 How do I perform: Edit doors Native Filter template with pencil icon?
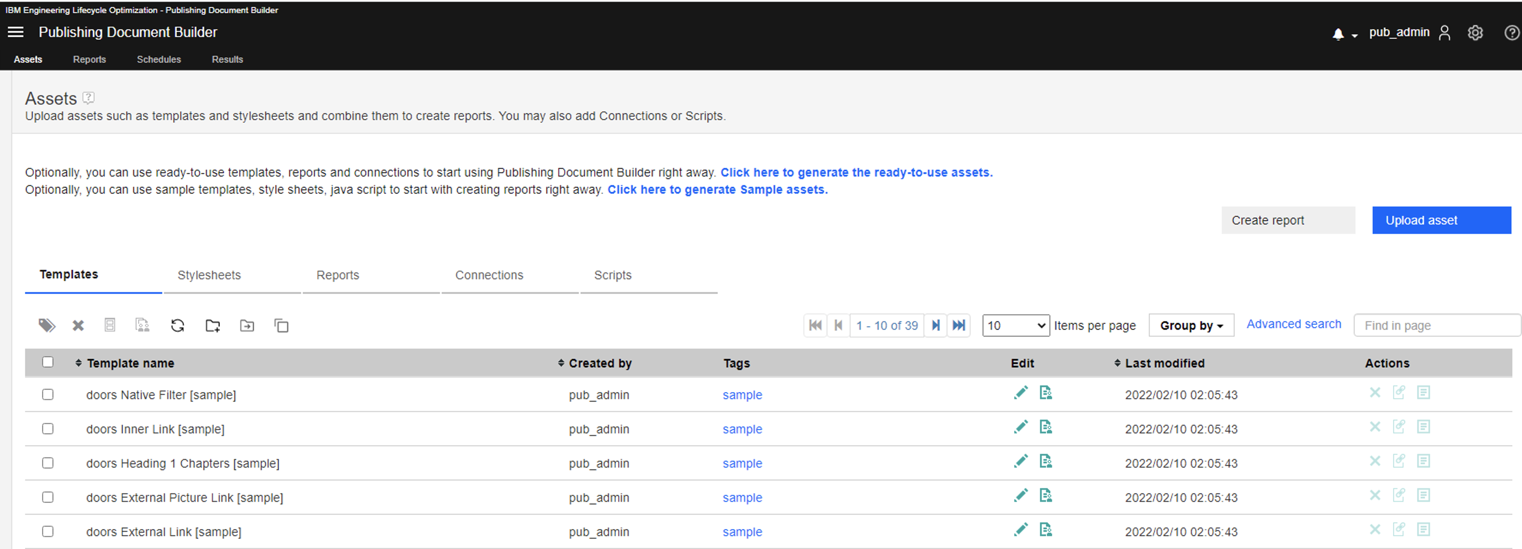1020,393
